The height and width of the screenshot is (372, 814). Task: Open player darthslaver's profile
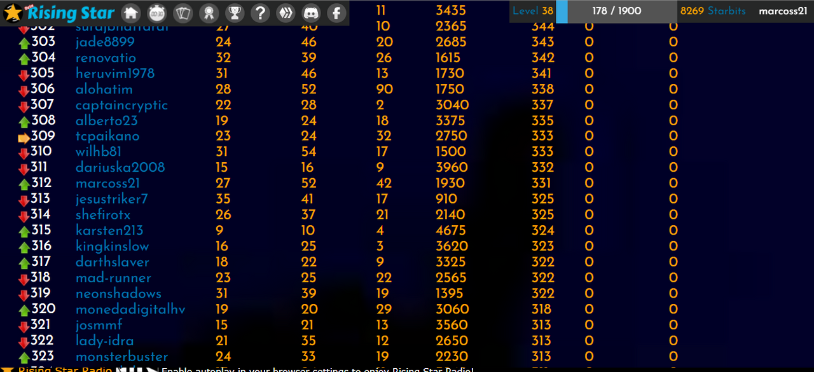pyautogui.click(x=113, y=262)
